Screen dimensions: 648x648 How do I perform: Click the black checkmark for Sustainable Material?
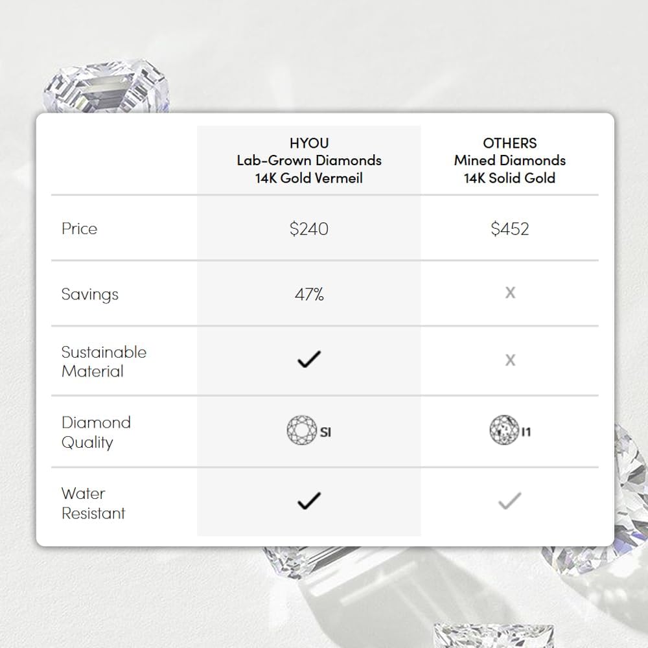[x=308, y=360]
